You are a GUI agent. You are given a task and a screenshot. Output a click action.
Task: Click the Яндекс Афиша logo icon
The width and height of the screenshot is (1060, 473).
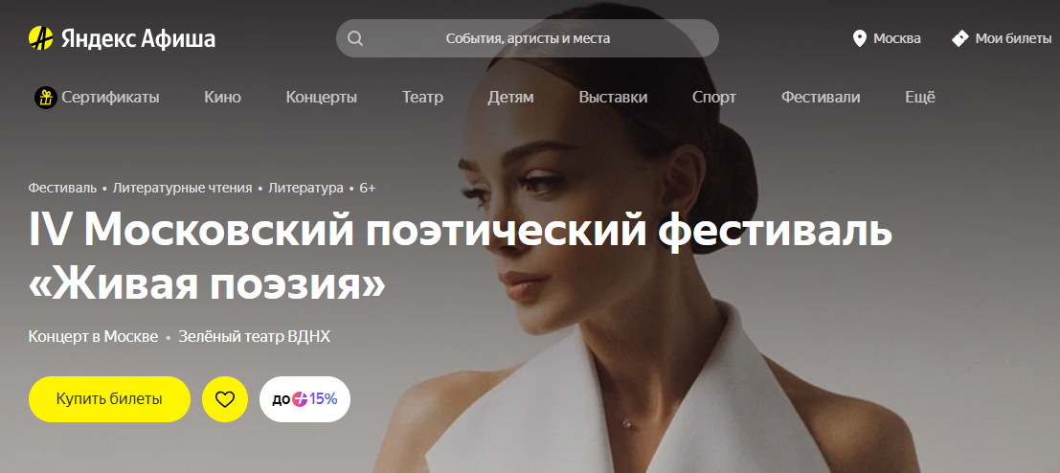point(40,38)
